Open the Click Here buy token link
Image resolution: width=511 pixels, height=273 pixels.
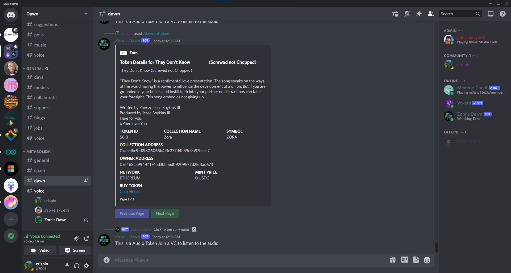(130, 192)
